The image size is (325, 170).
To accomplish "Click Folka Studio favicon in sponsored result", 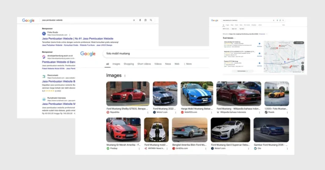I will [44, 33].
